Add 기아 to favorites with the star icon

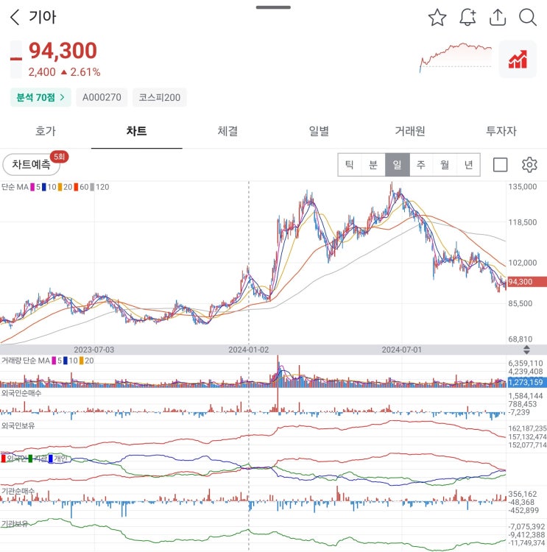pos(437,17)
